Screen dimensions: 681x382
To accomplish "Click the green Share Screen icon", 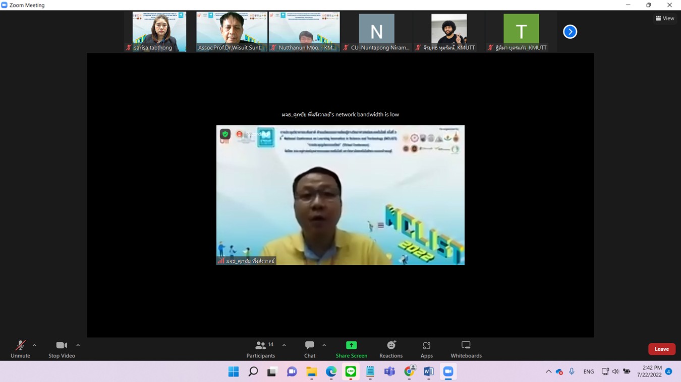I will click(351, 345).
